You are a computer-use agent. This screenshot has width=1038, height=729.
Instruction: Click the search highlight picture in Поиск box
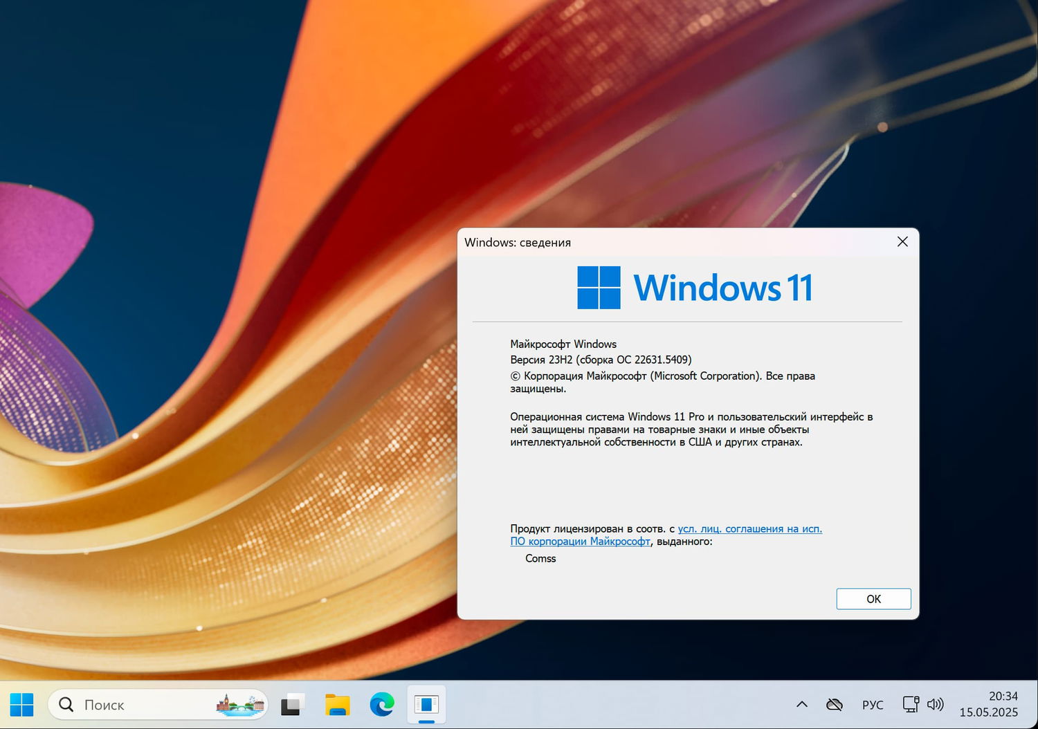pos(240,705)
